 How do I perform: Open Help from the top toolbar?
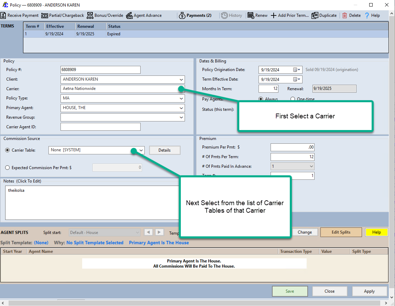point(372,15)
